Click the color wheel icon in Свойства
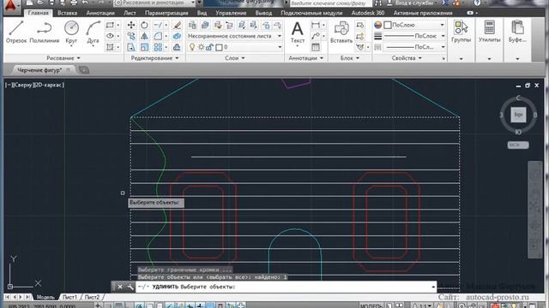 point(377,25)
